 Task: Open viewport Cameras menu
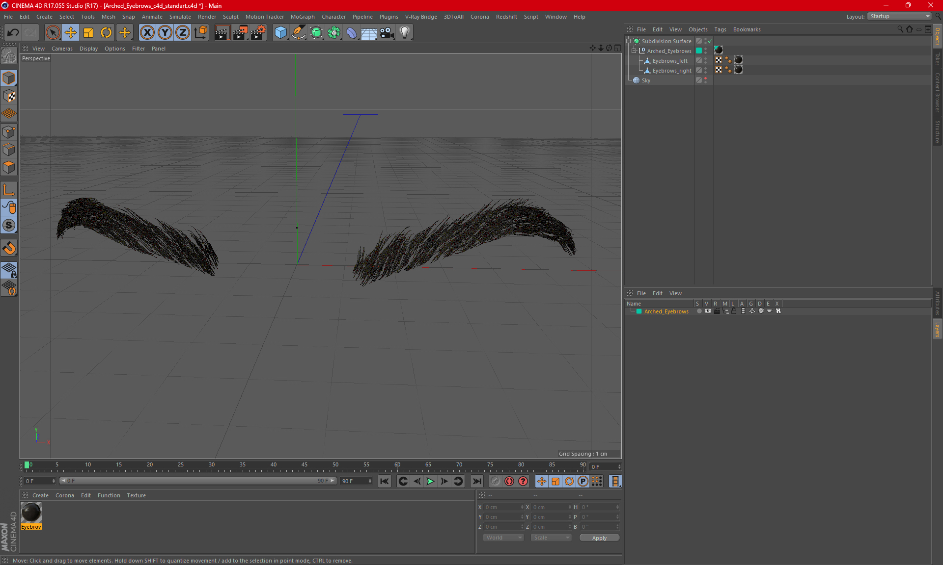point(62,49)
